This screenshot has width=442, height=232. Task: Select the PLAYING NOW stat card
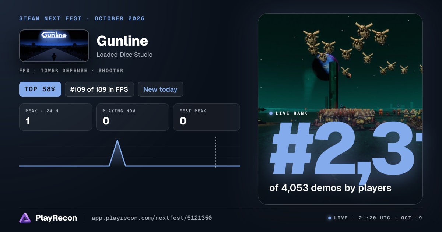133,117
